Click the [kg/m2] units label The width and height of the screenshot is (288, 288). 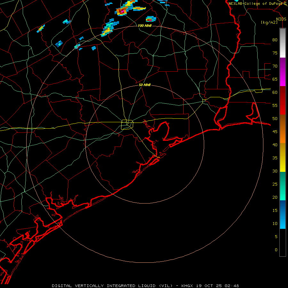(x=269, y=22)
